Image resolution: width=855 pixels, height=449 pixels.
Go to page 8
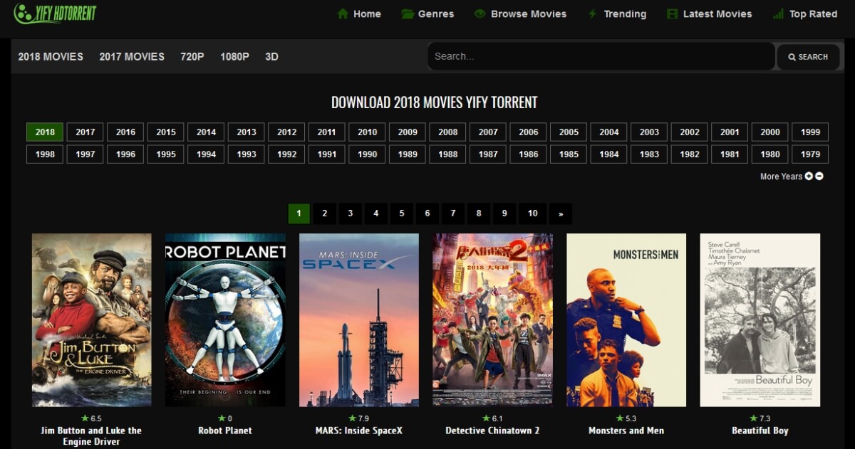point(478,213)
